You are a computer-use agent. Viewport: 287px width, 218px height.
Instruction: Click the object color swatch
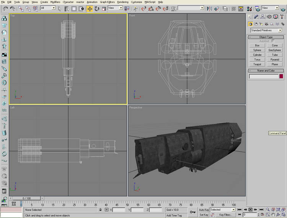point(281,76)
